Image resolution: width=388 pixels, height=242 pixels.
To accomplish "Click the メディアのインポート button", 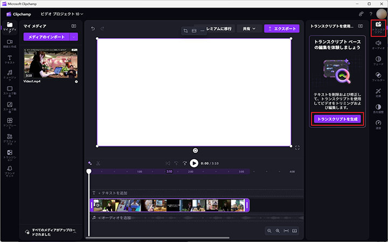I will coord(46,37).
